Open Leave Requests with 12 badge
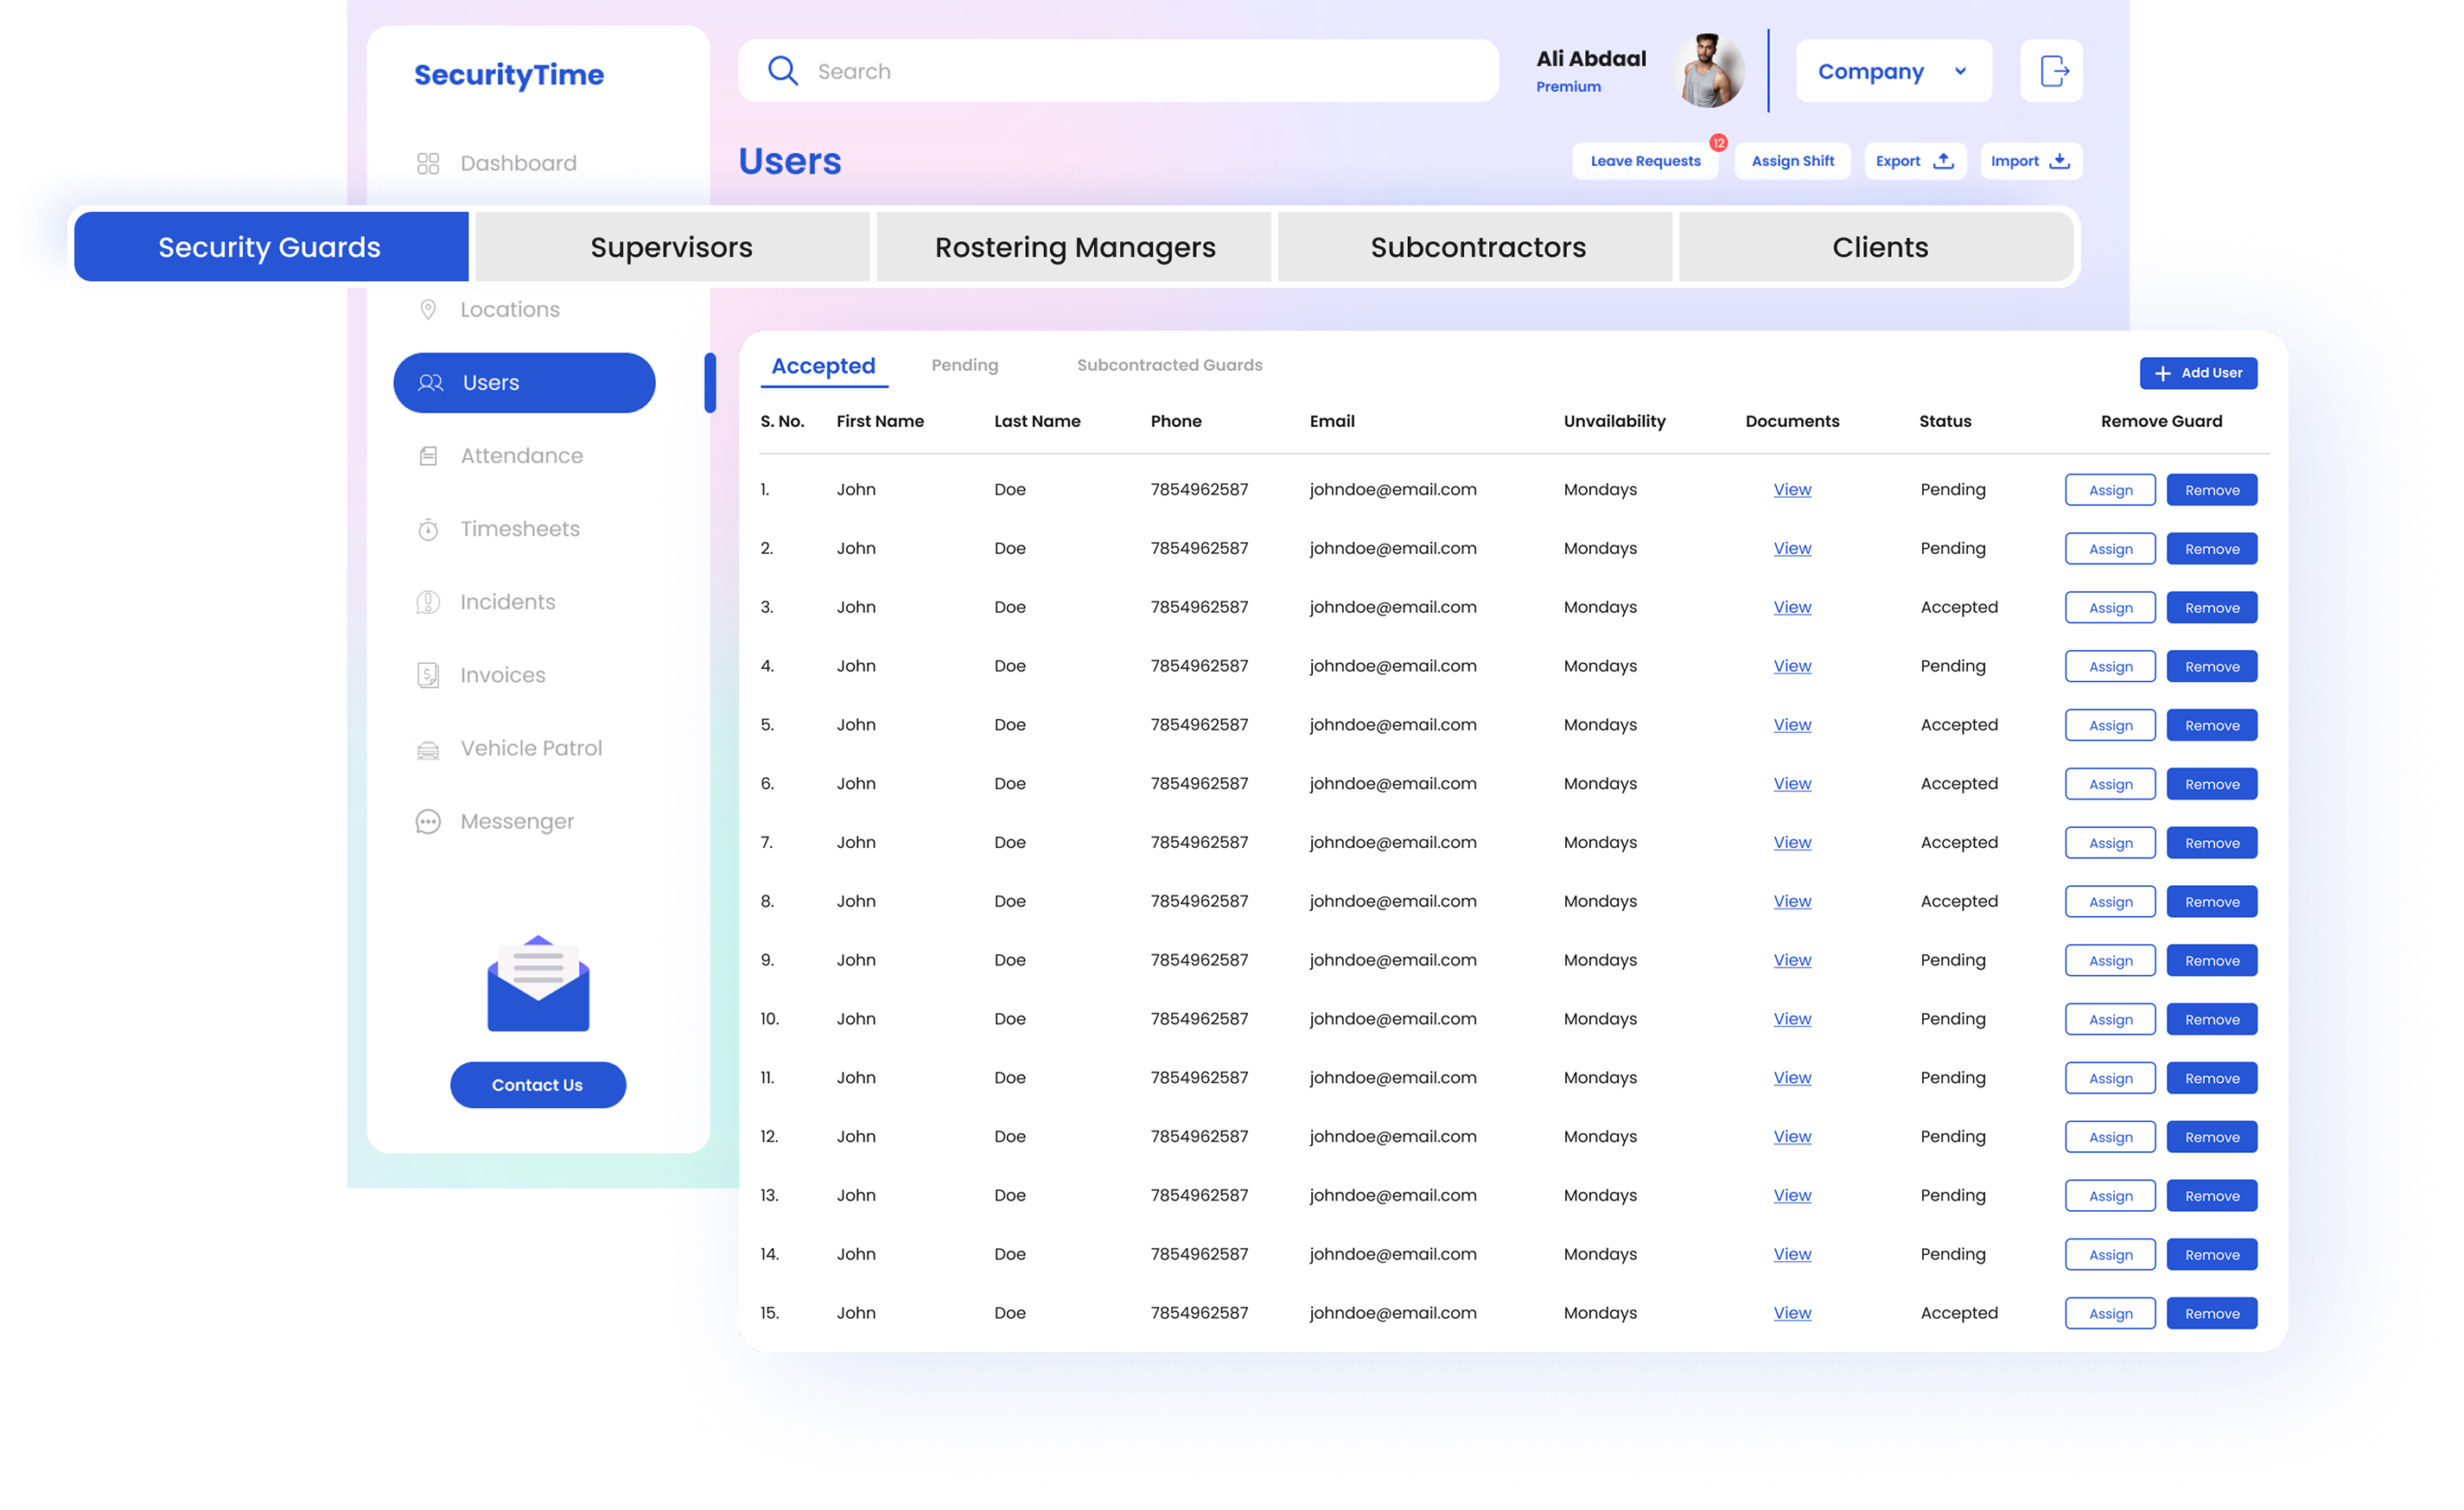Image resolution: width=2464 pixels, height=1510 pixels. tap(1645, 161)
